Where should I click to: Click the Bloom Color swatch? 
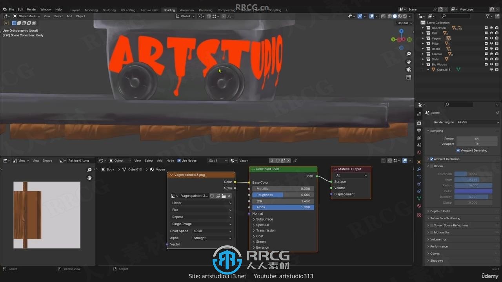pos(473,191)
